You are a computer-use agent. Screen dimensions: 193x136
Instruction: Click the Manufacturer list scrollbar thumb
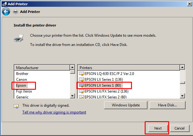72,72
